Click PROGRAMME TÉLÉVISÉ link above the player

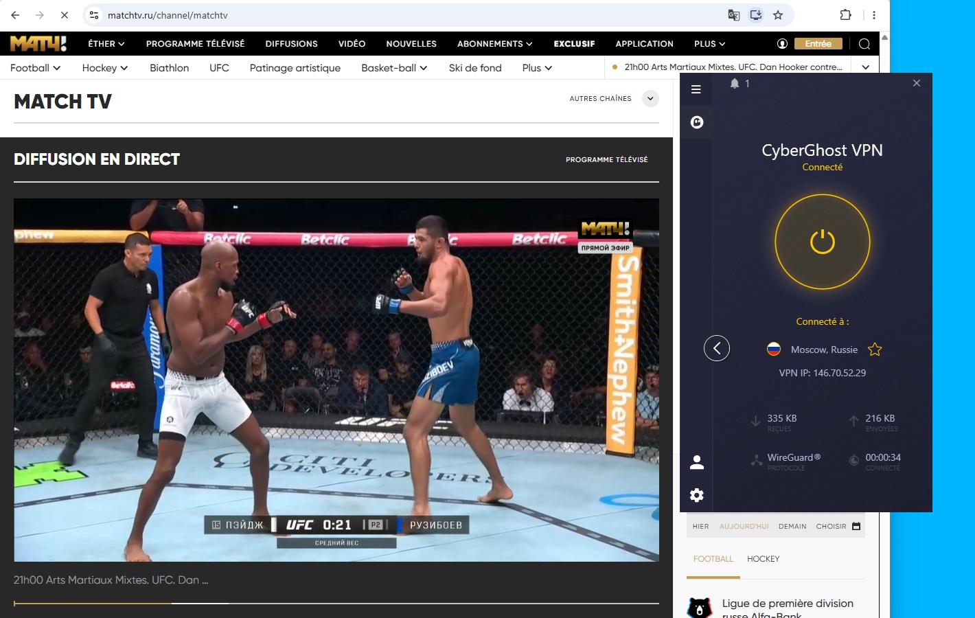pyautogui.click(x=607, y=159)
